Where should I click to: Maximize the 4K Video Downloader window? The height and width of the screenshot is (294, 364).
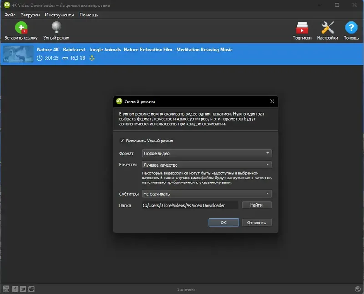click(x=337, y=5)
